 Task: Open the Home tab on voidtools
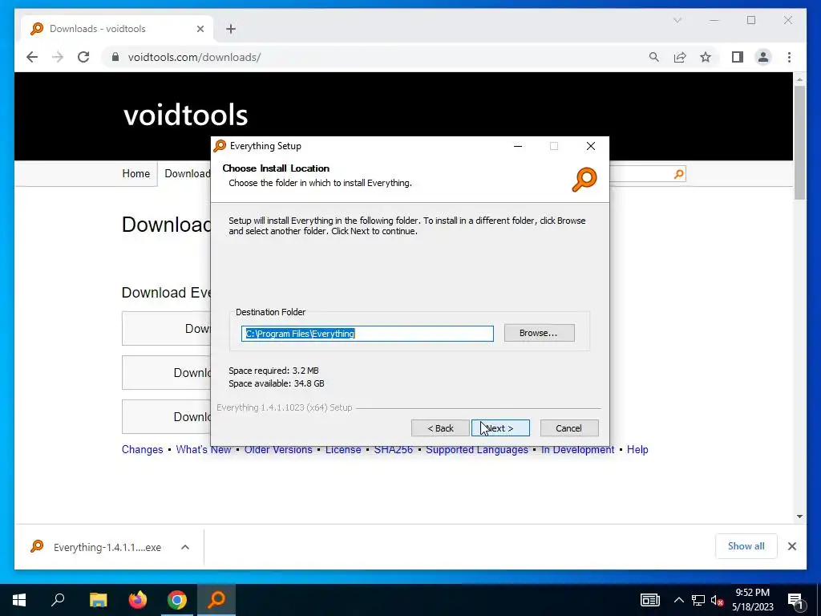(136, 173)
